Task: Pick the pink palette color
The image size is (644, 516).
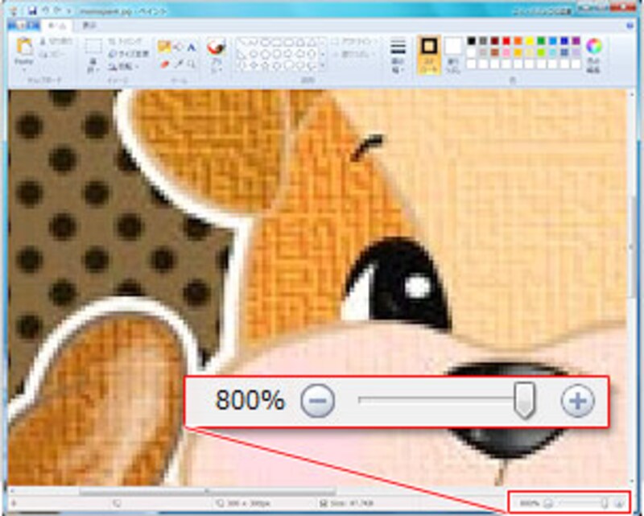Action: pyautogui.click(x=506, y=52)
